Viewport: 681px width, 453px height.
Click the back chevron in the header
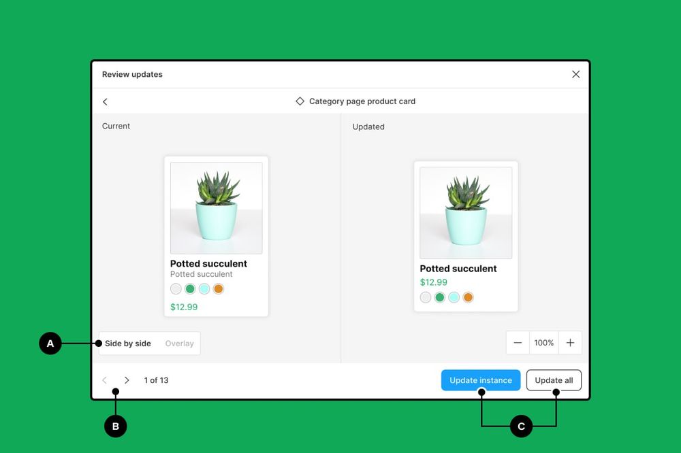pyautogui.click(x=105, y=101)
